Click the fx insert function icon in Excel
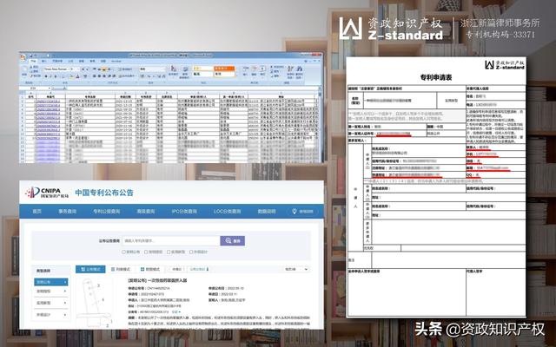This screenshot has height=347, width=556. click(63, 88)
